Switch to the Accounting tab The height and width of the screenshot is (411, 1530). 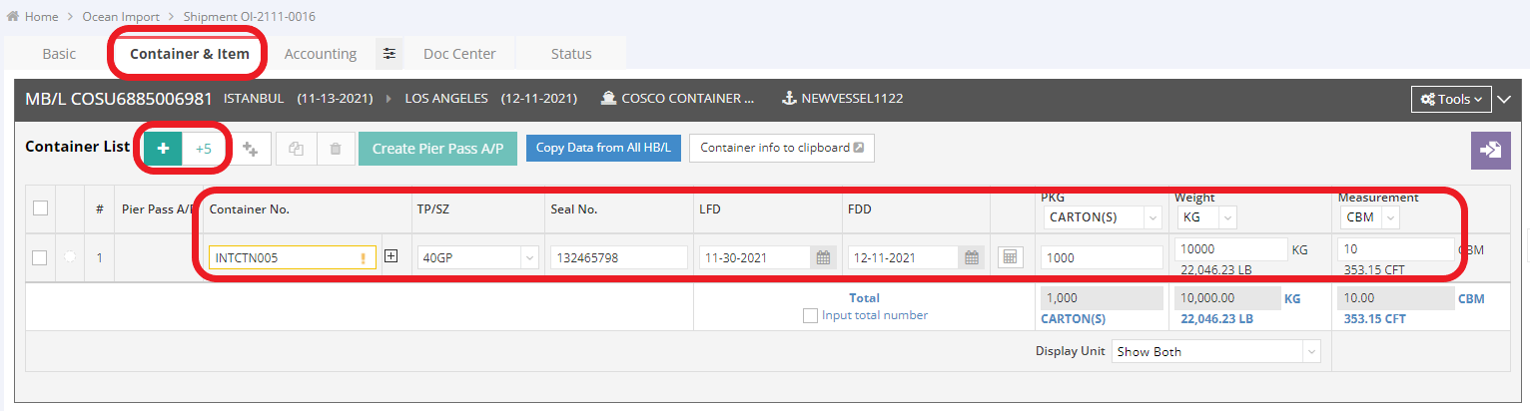pyautogui.click(x=321, y=54)
